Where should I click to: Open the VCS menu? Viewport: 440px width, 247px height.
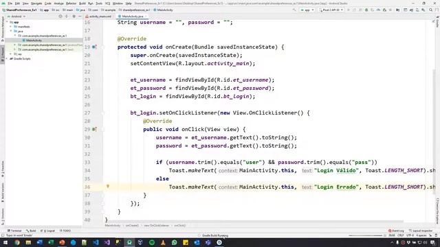[107, 3]
